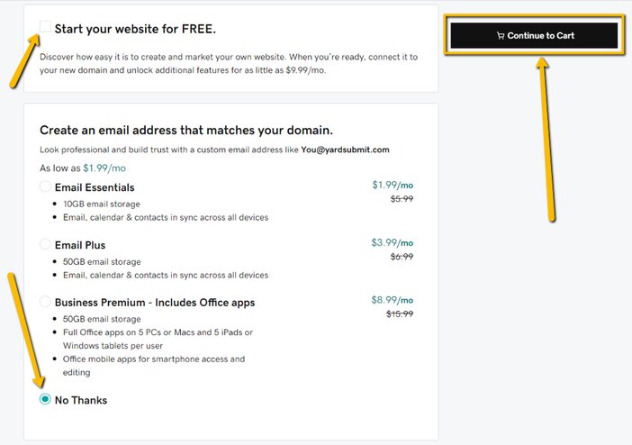Click the $8.99/mo price for Business Premium
Viewport: 632px width, 445px height.
393,300
